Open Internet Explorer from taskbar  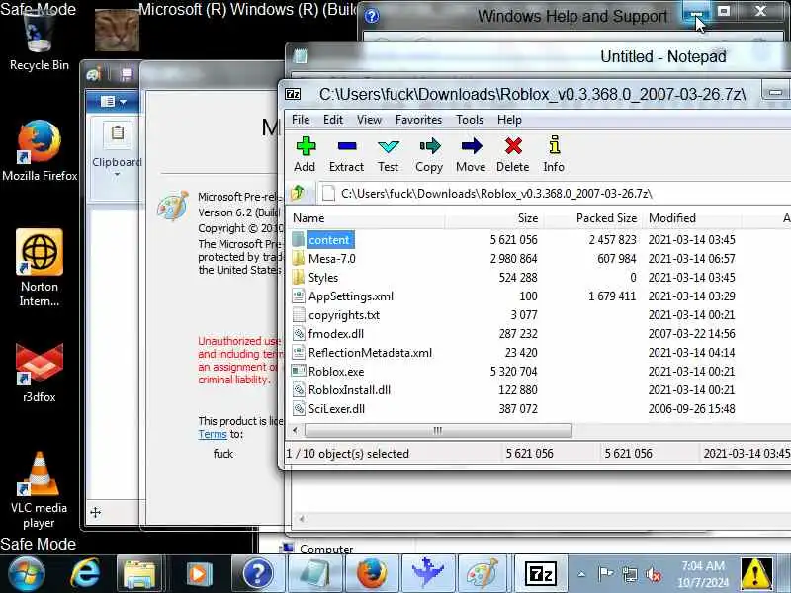click(85, 573)
